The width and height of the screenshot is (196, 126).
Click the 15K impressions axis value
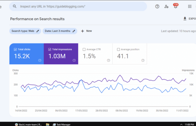(x=191, y=74)
